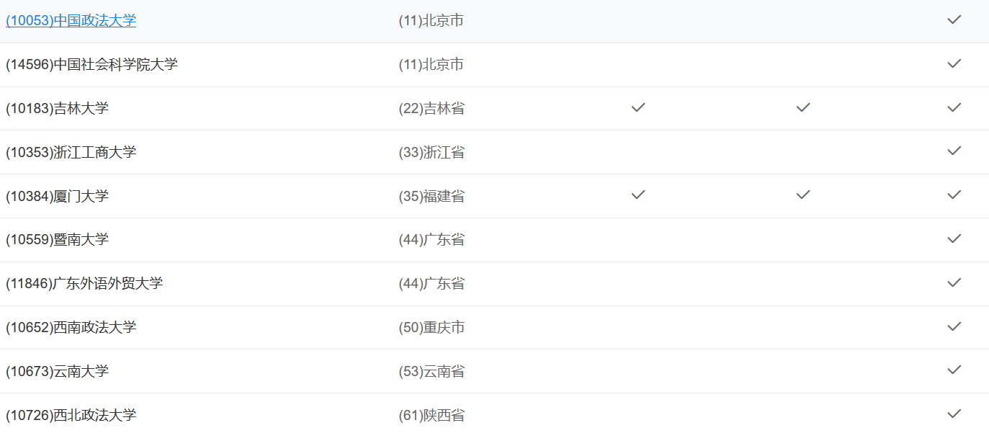Select the (14596)中国社会科学院大学 name cell
The width and height of the screenshot is (989, 433).
coord(91,65)
